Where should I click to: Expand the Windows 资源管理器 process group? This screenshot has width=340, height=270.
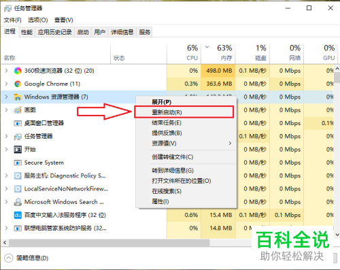[6, 97]
